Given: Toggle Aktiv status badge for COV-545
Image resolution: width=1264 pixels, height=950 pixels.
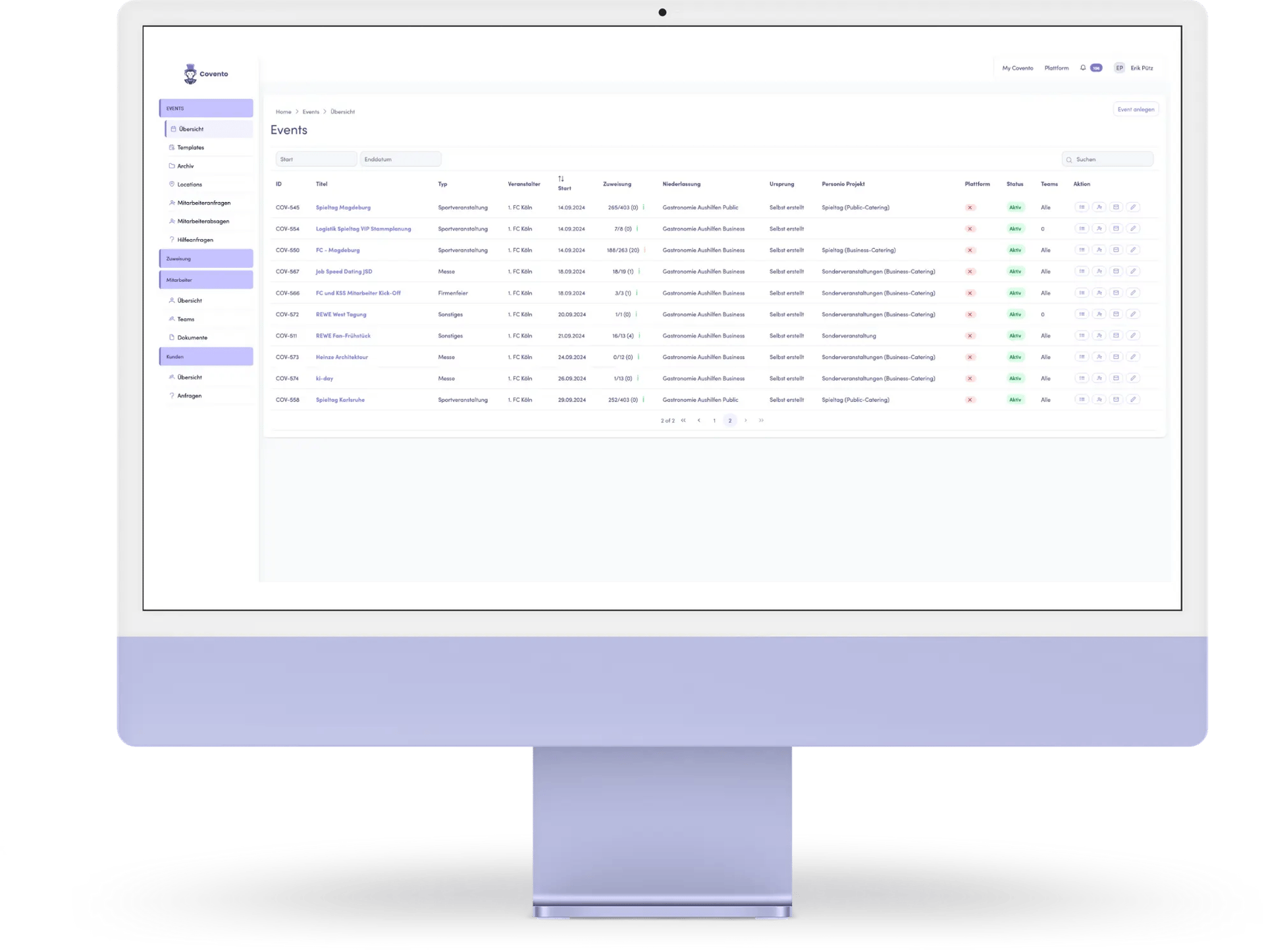Looking at the screenshot, I should click(x=1015, y=207).
